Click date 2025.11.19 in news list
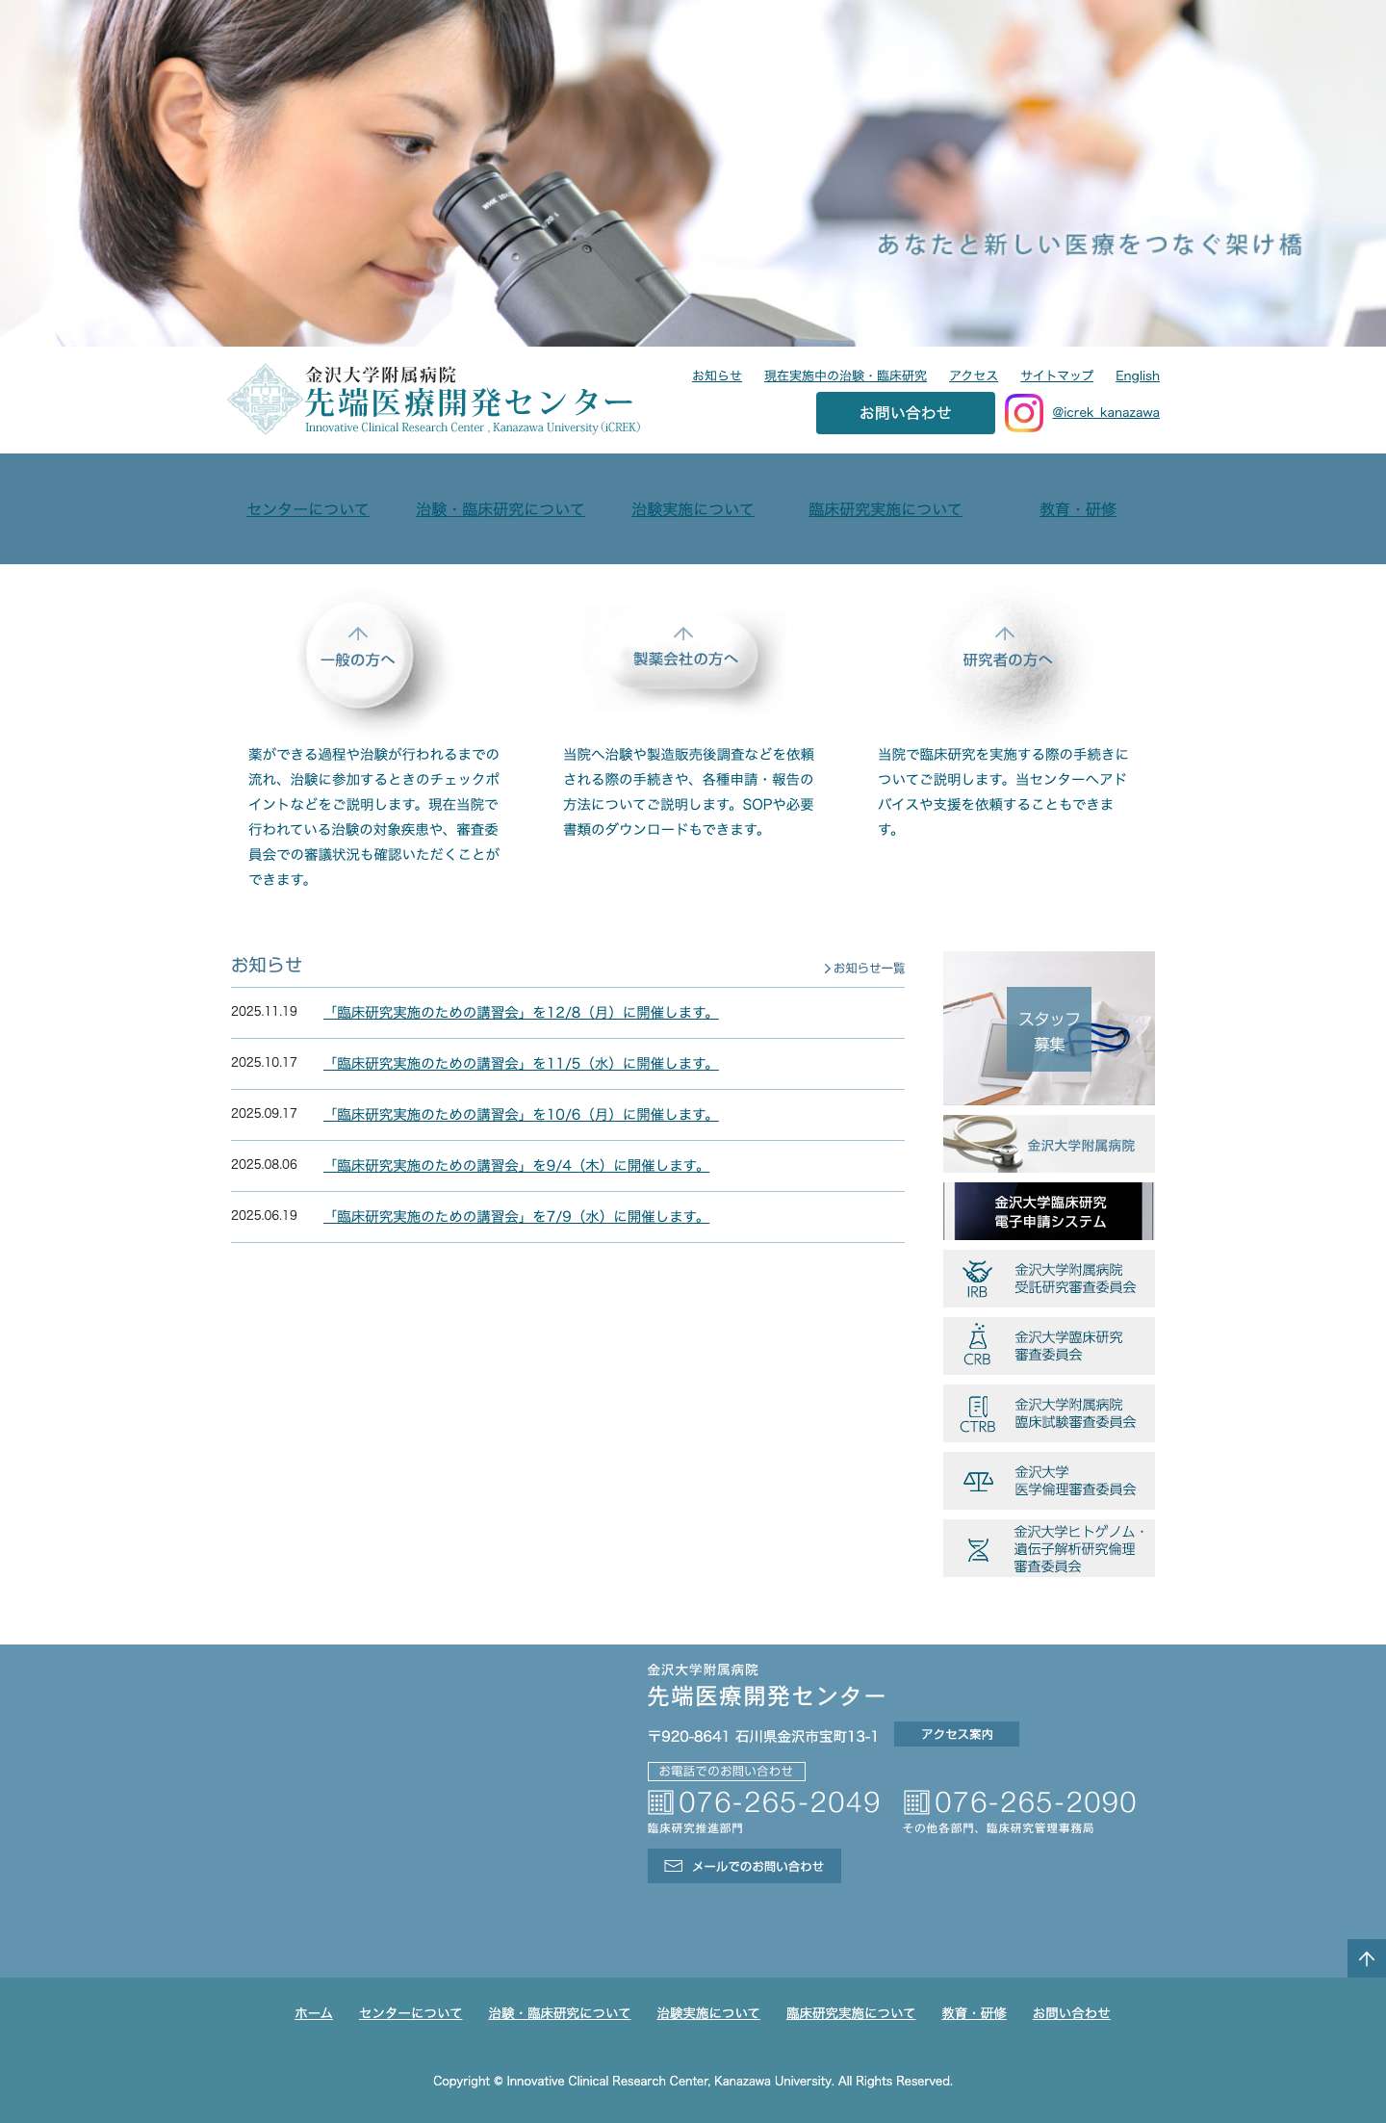Viewport: 1386px width, 2123px height. point(264,1011)
